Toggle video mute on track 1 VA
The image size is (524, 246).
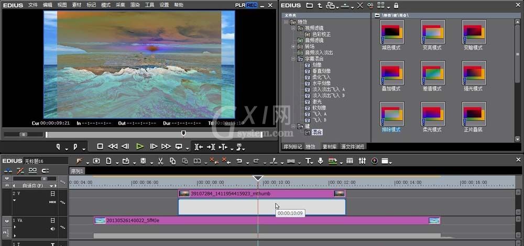click(x=52, y=220)
